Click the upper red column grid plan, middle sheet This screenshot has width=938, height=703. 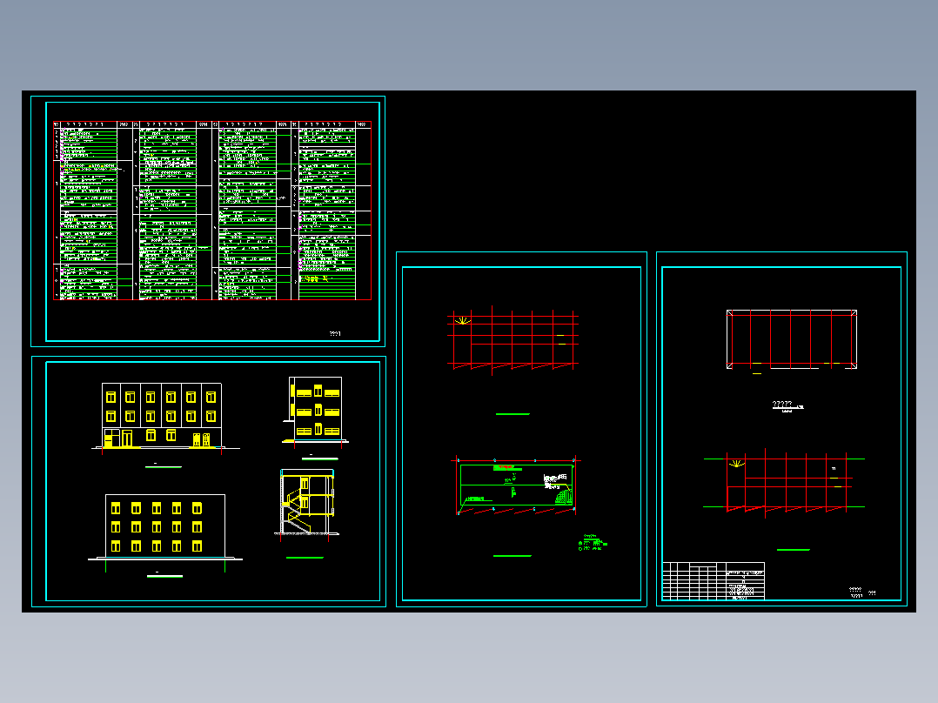pos(513,340)
